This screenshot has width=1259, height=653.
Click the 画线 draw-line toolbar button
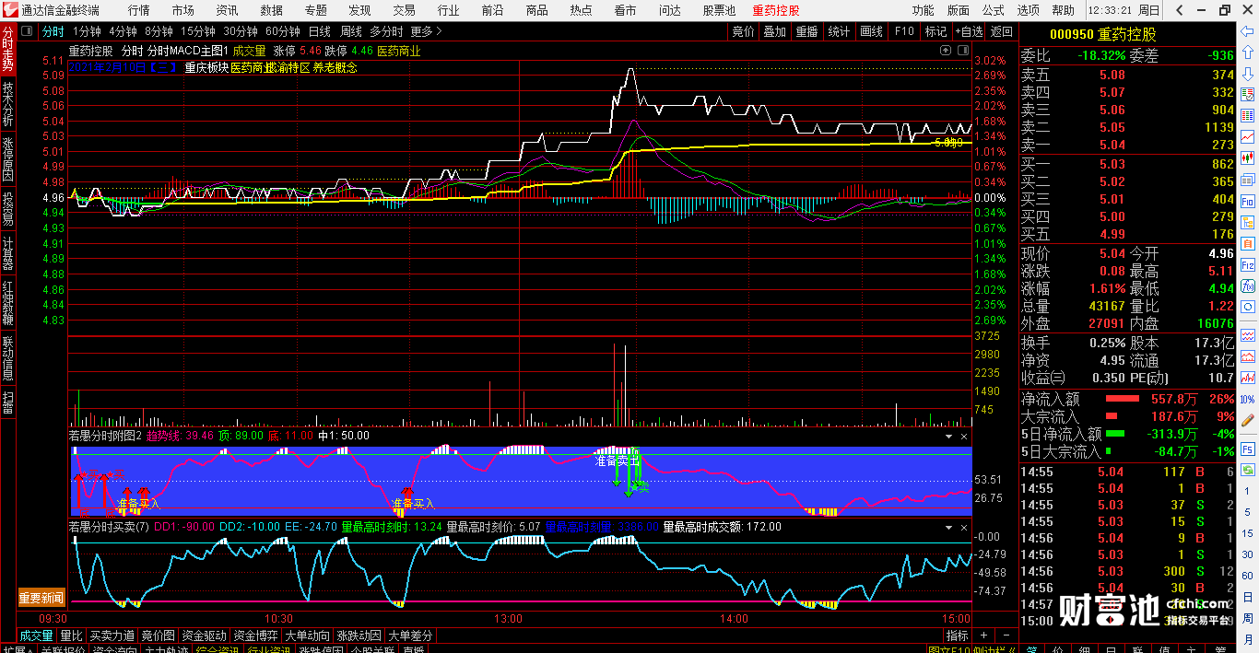coord(871,31)
